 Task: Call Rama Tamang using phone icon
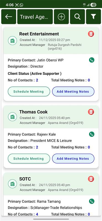click(92, 201)
